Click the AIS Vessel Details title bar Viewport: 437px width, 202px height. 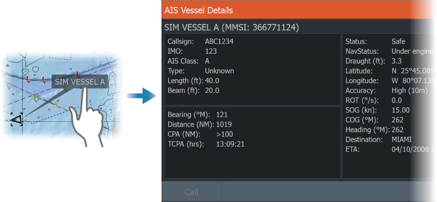click(299, 11)
